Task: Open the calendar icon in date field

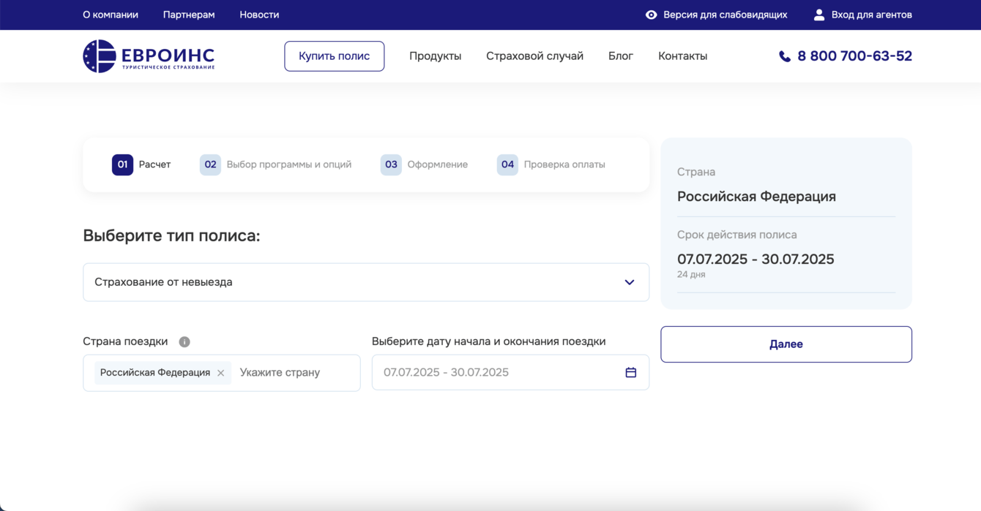Action: pos(630,373)
